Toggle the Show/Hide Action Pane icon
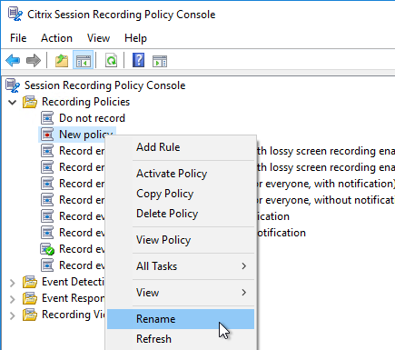The image size is (395, 350). point(160,61)
